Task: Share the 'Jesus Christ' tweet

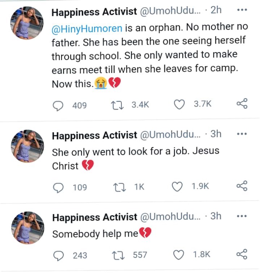Action: (x=242, y=186)
